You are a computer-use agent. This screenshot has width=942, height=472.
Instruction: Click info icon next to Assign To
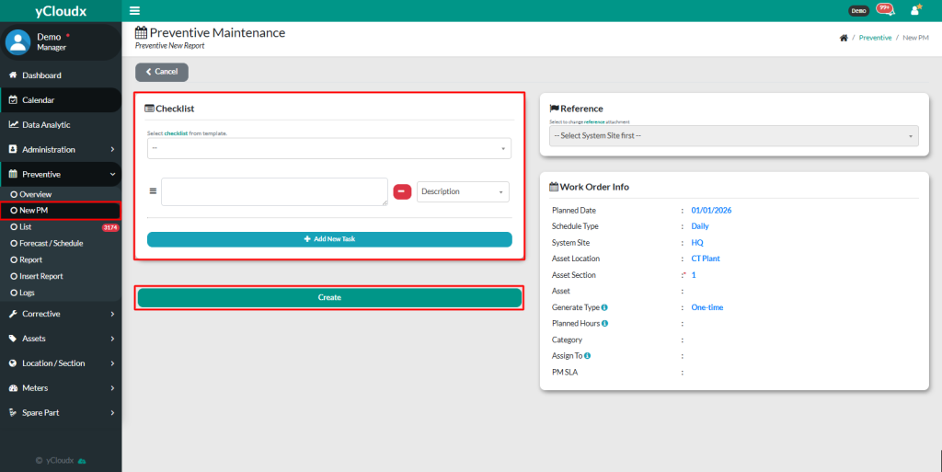coord(587,355)
